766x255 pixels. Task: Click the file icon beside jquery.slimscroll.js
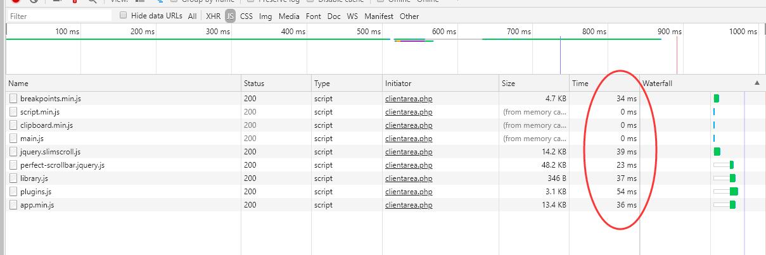point(14,152)
